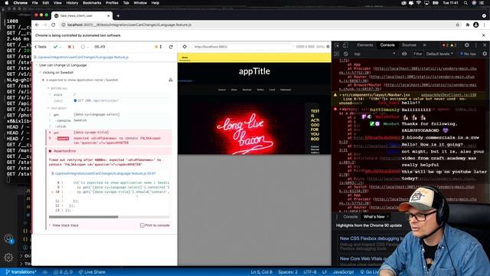
Task: Go back to Cypress Tests list
Action: pos(41,47)
